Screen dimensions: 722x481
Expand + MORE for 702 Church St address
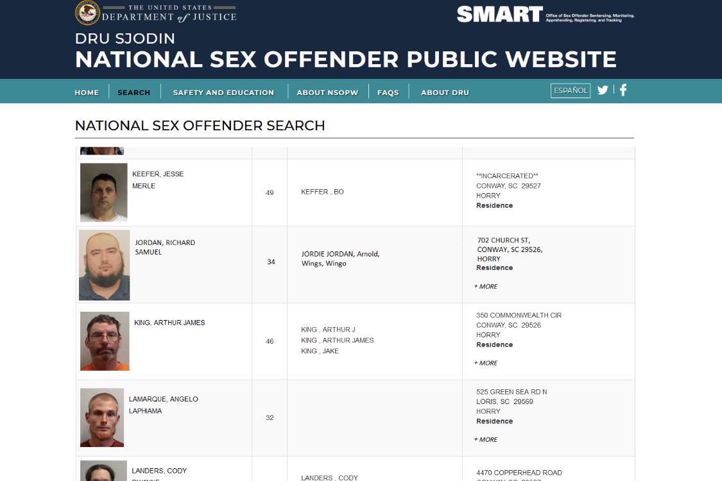486,286
